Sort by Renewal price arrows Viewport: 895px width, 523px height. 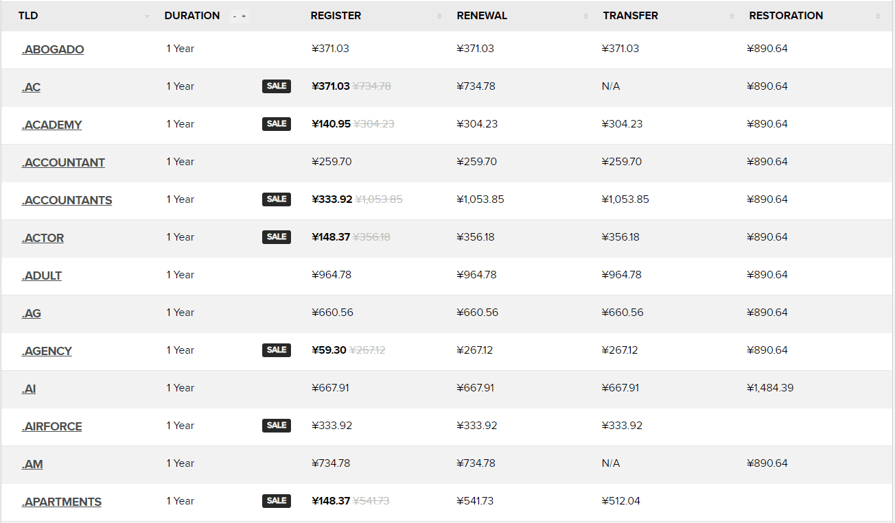[x=585, y=16]
